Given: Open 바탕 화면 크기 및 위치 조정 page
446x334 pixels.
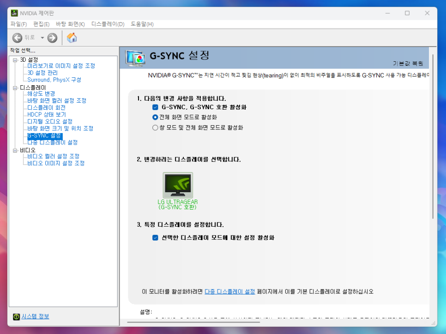Looking at the screenshot, I should [60, 129].
